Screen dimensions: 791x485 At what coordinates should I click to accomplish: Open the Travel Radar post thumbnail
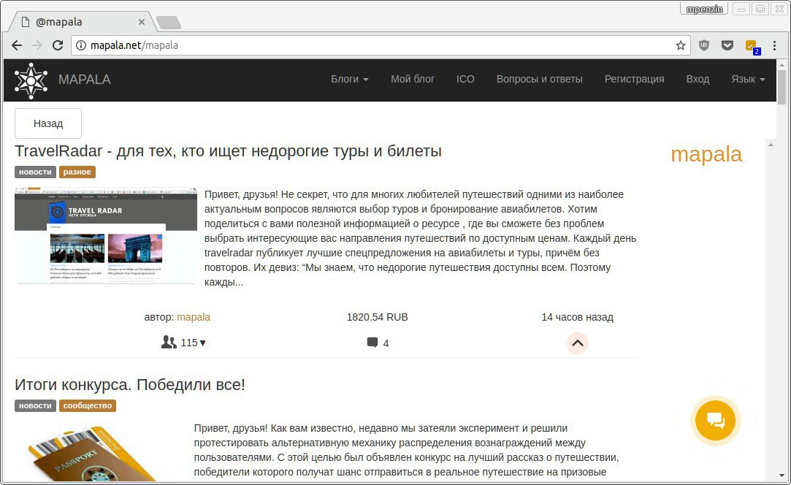tap(106, 236)
